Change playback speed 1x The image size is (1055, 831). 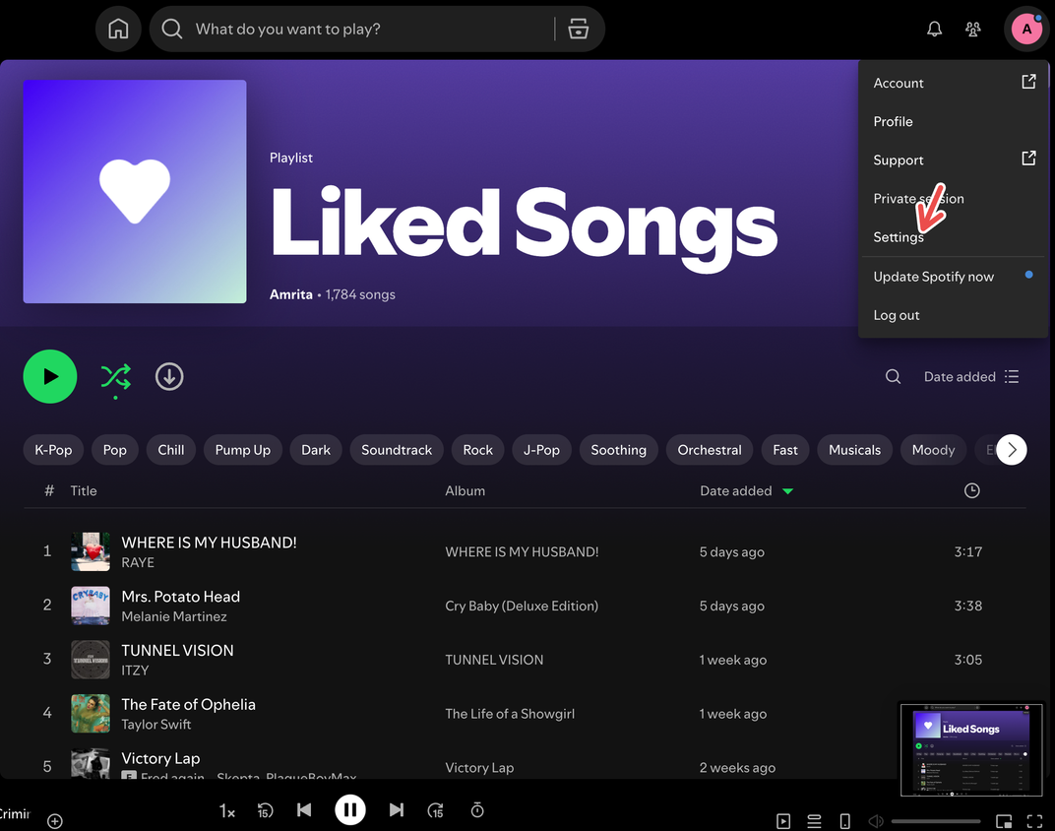(226, 810)
